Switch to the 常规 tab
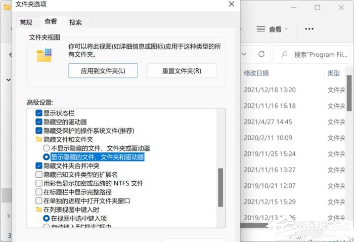354x242 pixels. click(26, 22)
